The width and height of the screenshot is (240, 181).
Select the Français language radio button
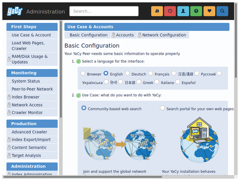click(150, 73)
